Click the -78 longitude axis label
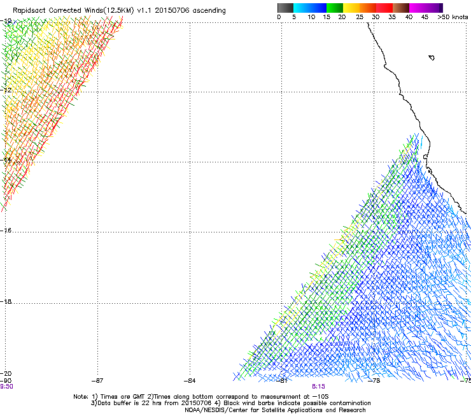 pos(374,381)
